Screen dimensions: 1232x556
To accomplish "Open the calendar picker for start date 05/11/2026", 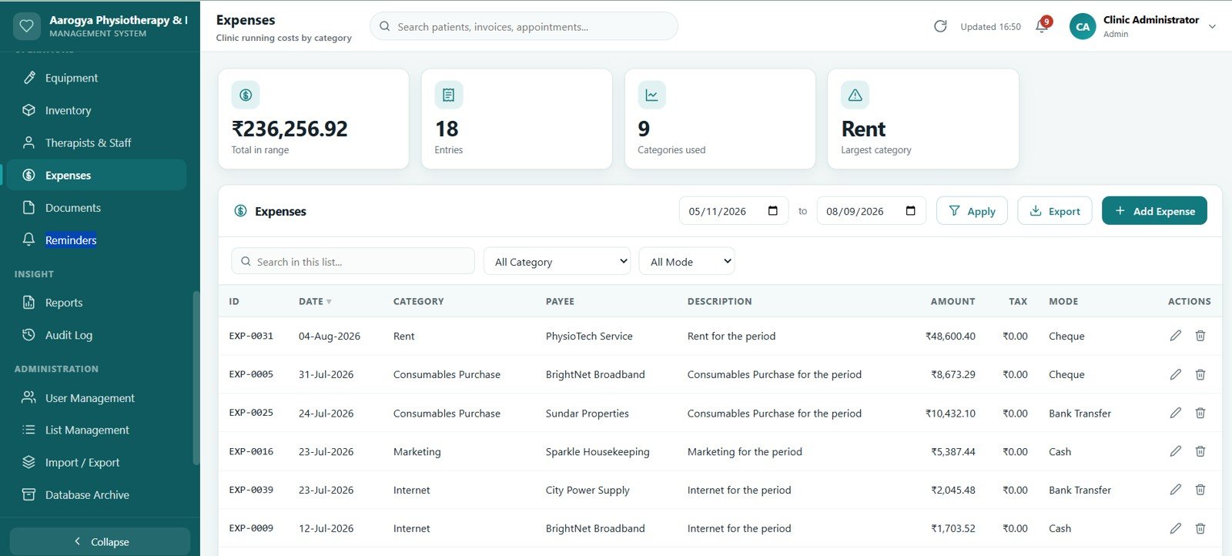I will point(773,211).
